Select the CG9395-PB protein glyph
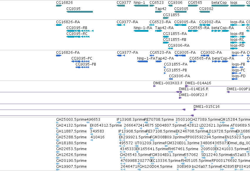 click(82, 67)
